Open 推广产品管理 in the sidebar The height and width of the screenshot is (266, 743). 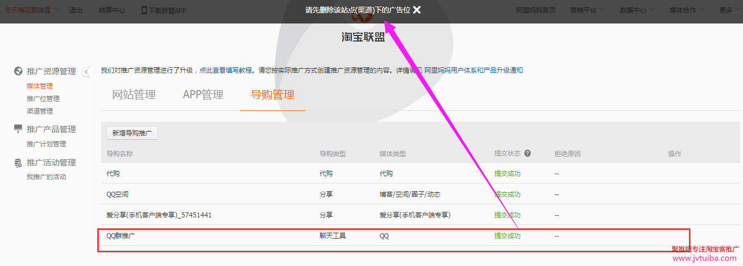click(51, 129)
